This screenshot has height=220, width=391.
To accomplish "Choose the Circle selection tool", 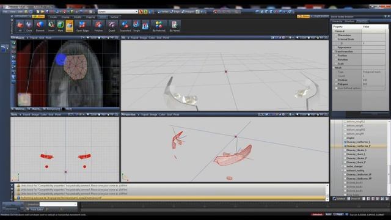I will (x=29, y=26).
